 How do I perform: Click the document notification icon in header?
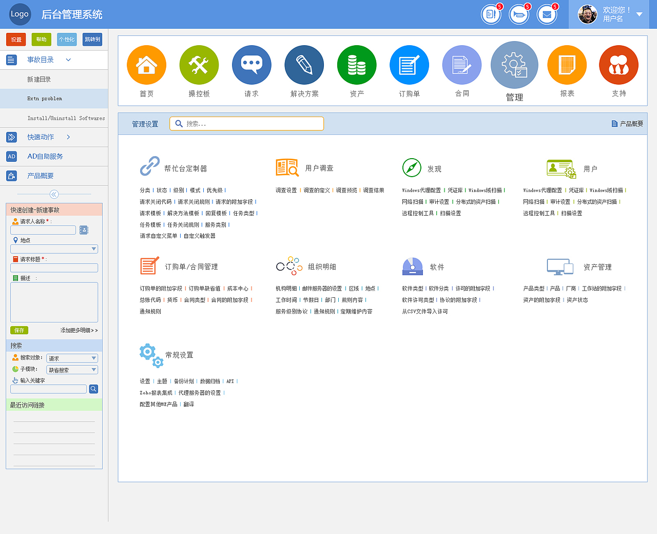tap(491, 14)
